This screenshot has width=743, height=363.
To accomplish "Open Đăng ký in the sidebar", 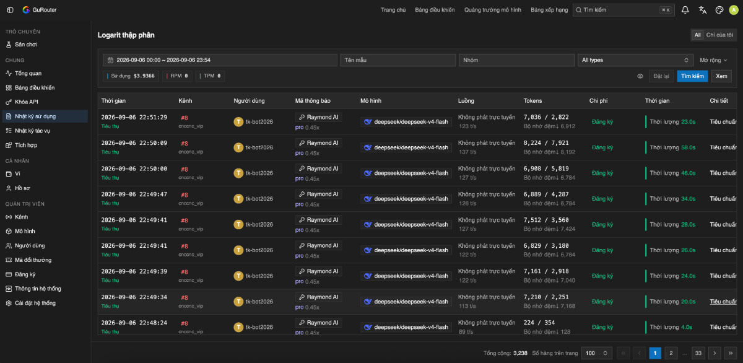I will click(x=44, y=274).
